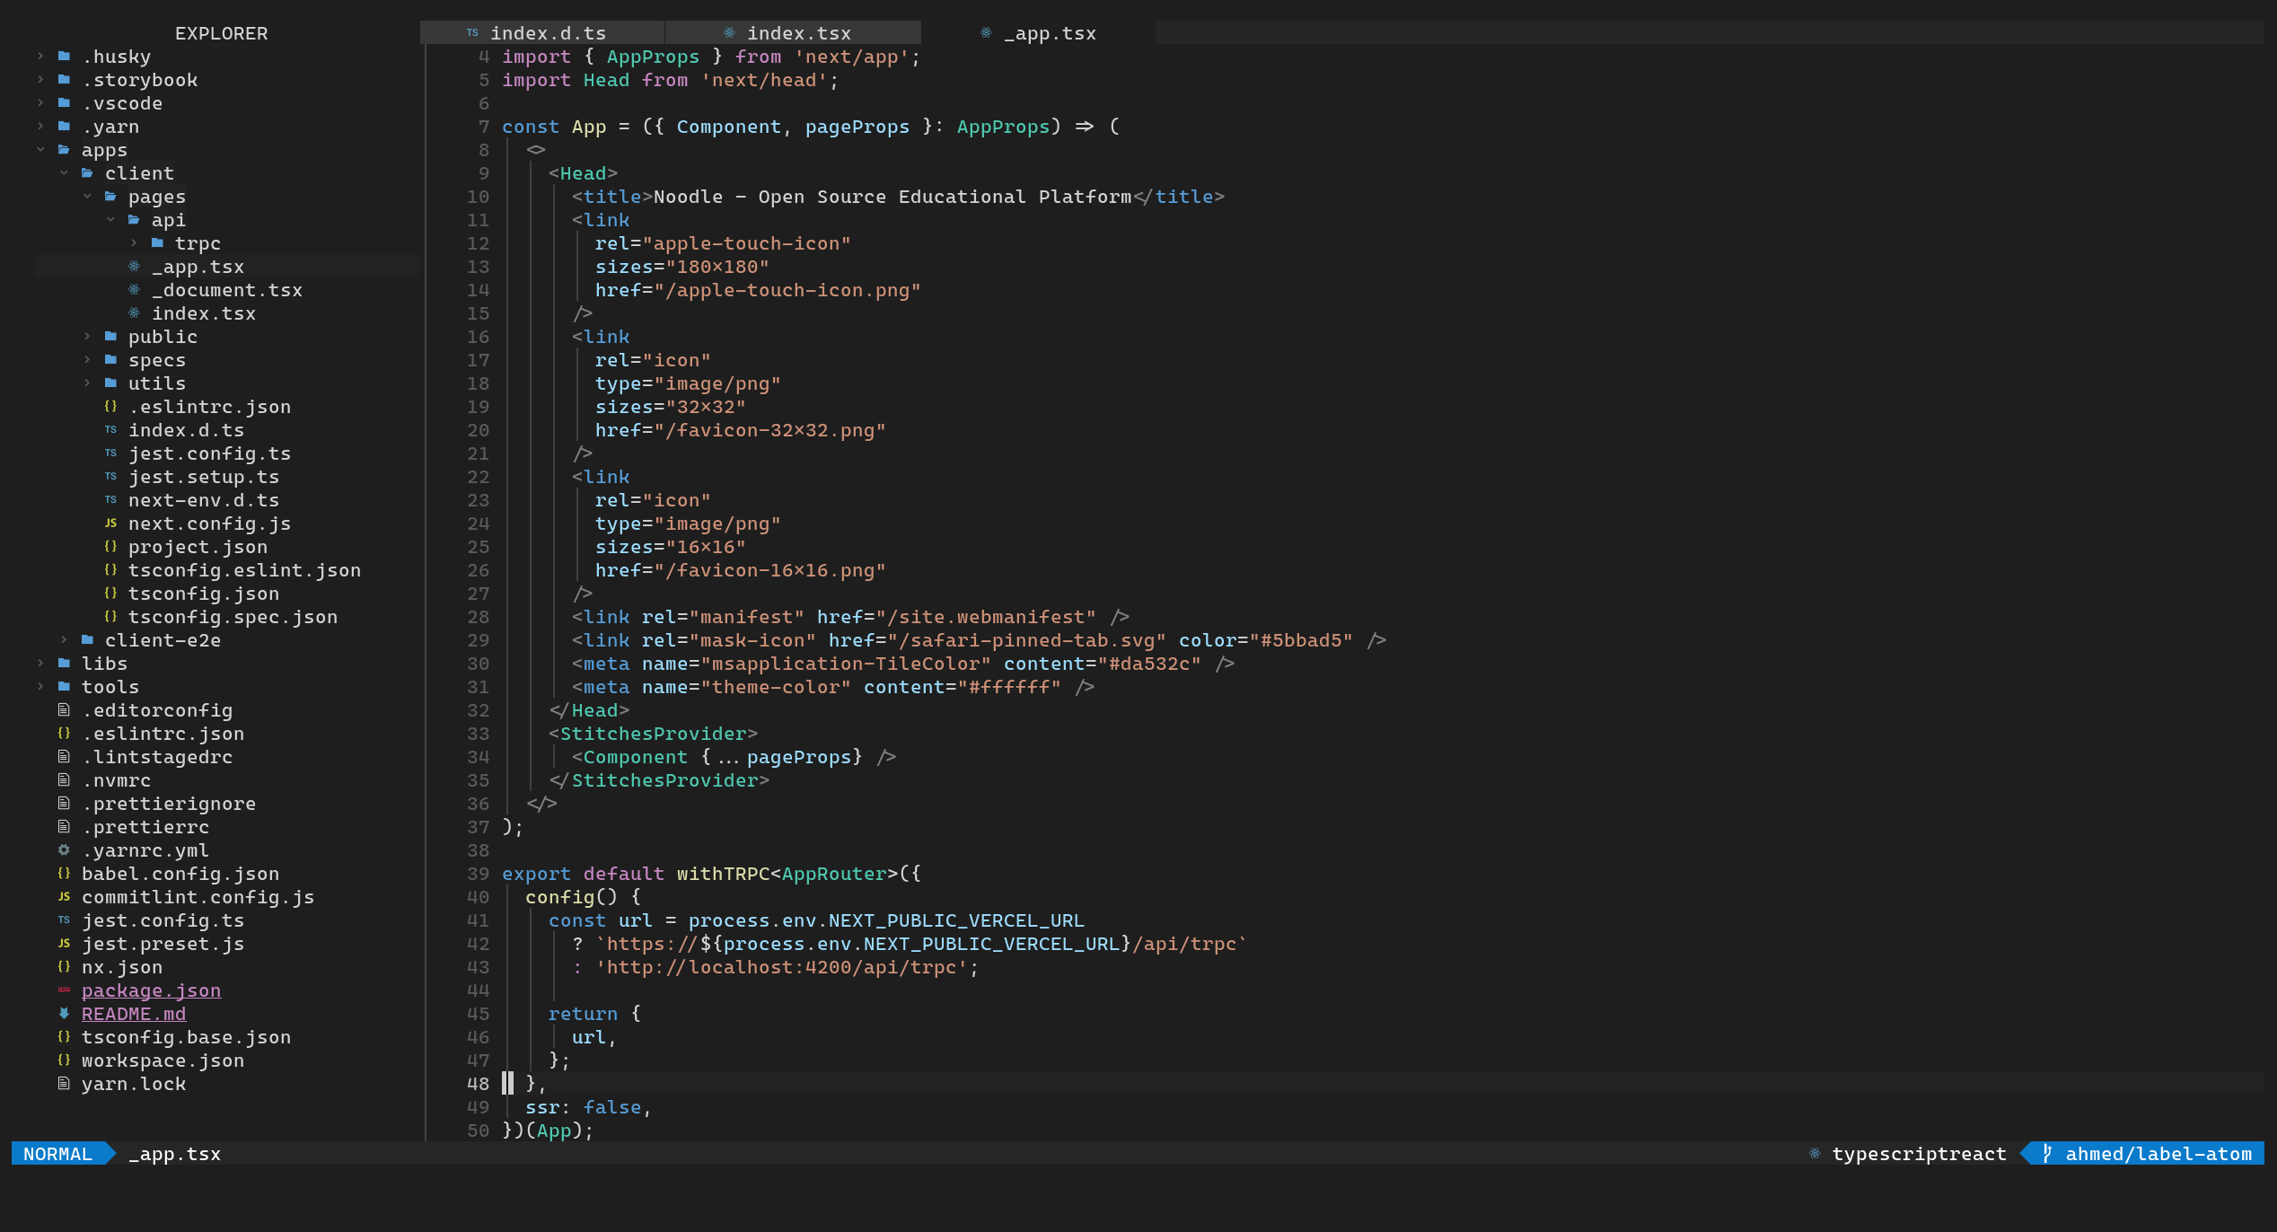Image resolution: width=2277 pixels, height=1232 pixels.
Task: Expand the client-e2e folder chevron
Action: [64, 640]
